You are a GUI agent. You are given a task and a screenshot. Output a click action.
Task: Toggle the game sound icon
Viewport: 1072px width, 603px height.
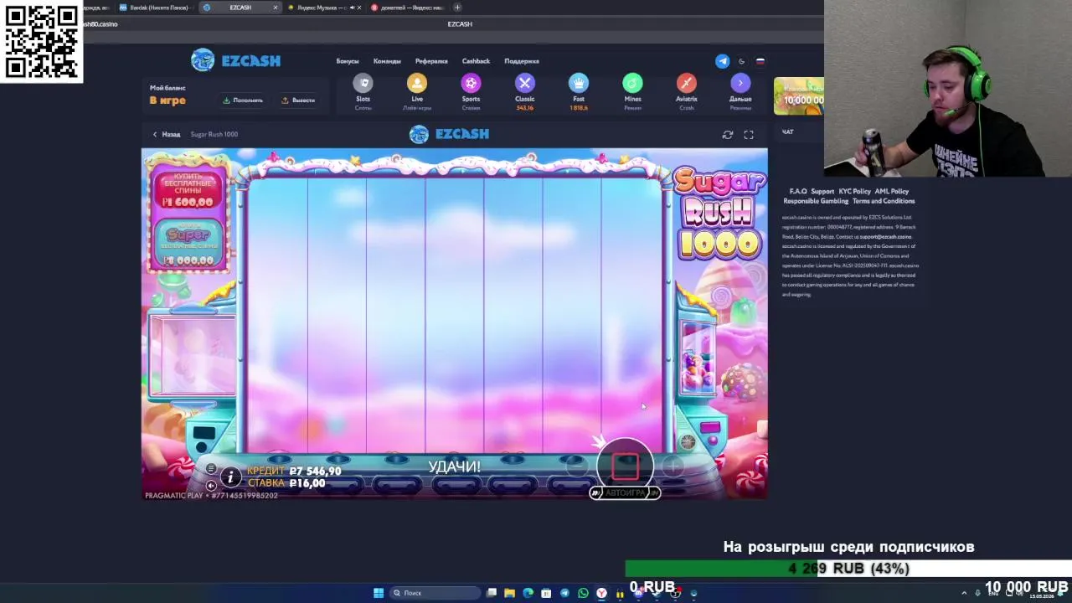[211, 485]
